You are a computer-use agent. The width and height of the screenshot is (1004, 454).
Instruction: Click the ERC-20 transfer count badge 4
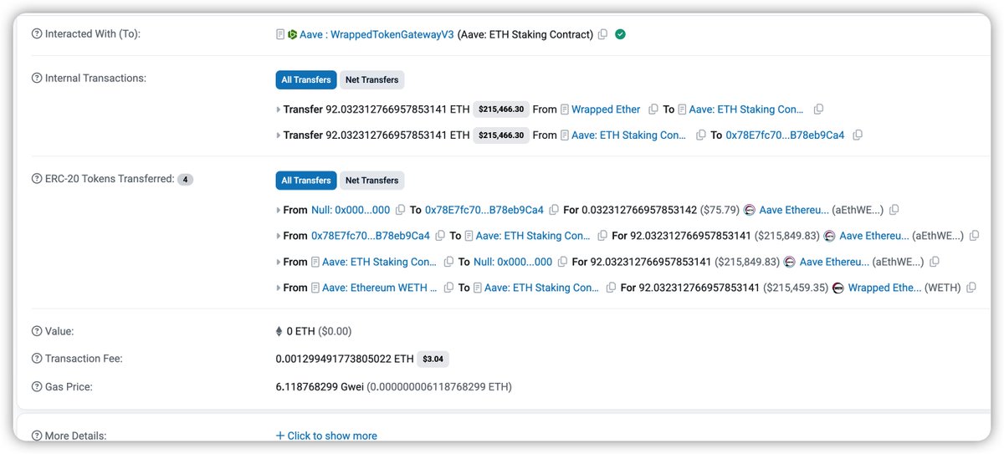coord(186,180)
